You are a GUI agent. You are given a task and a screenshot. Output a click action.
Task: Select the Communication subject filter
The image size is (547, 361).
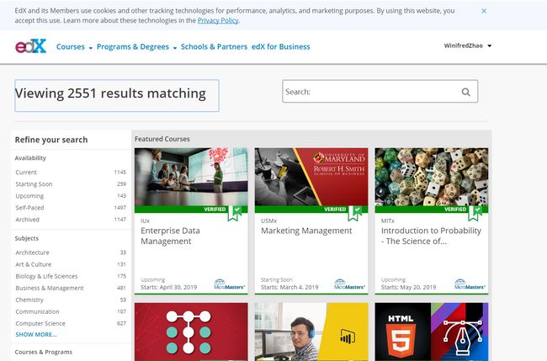point(71,312)
